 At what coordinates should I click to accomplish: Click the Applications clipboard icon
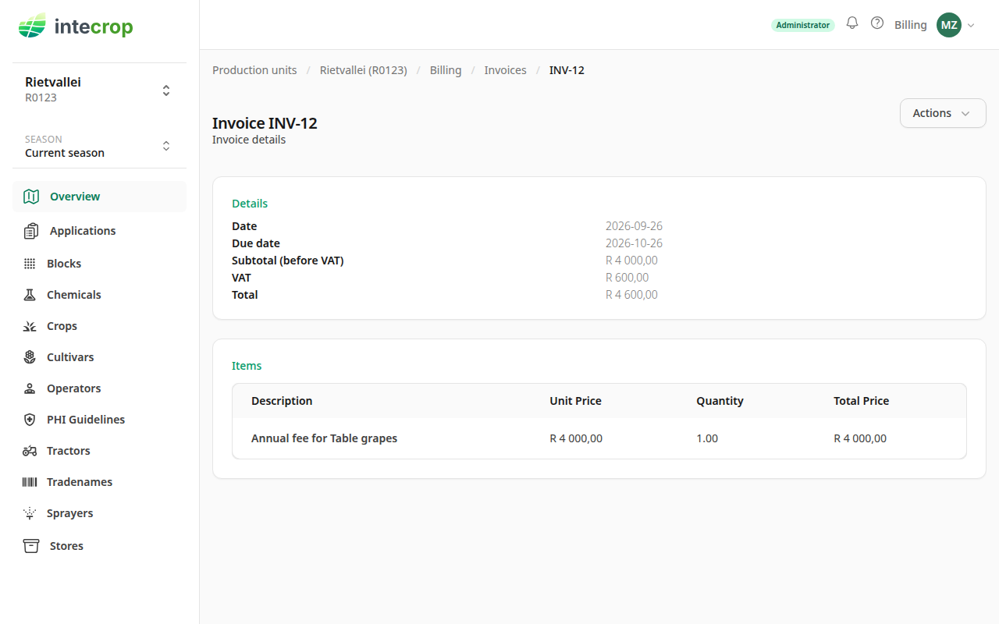[x=31, y=231]
